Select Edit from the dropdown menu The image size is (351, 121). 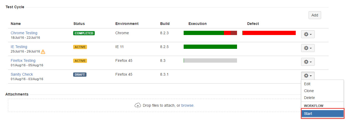[x=307, y=84]
